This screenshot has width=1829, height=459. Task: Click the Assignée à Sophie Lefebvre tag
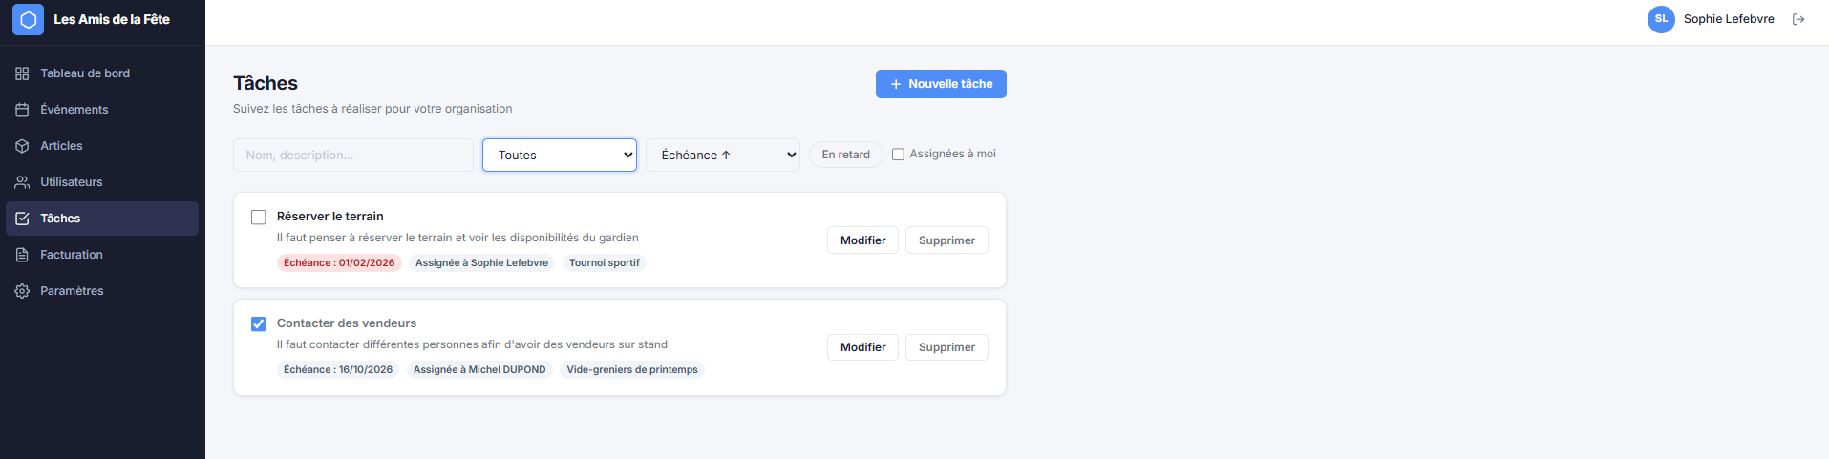481,263
